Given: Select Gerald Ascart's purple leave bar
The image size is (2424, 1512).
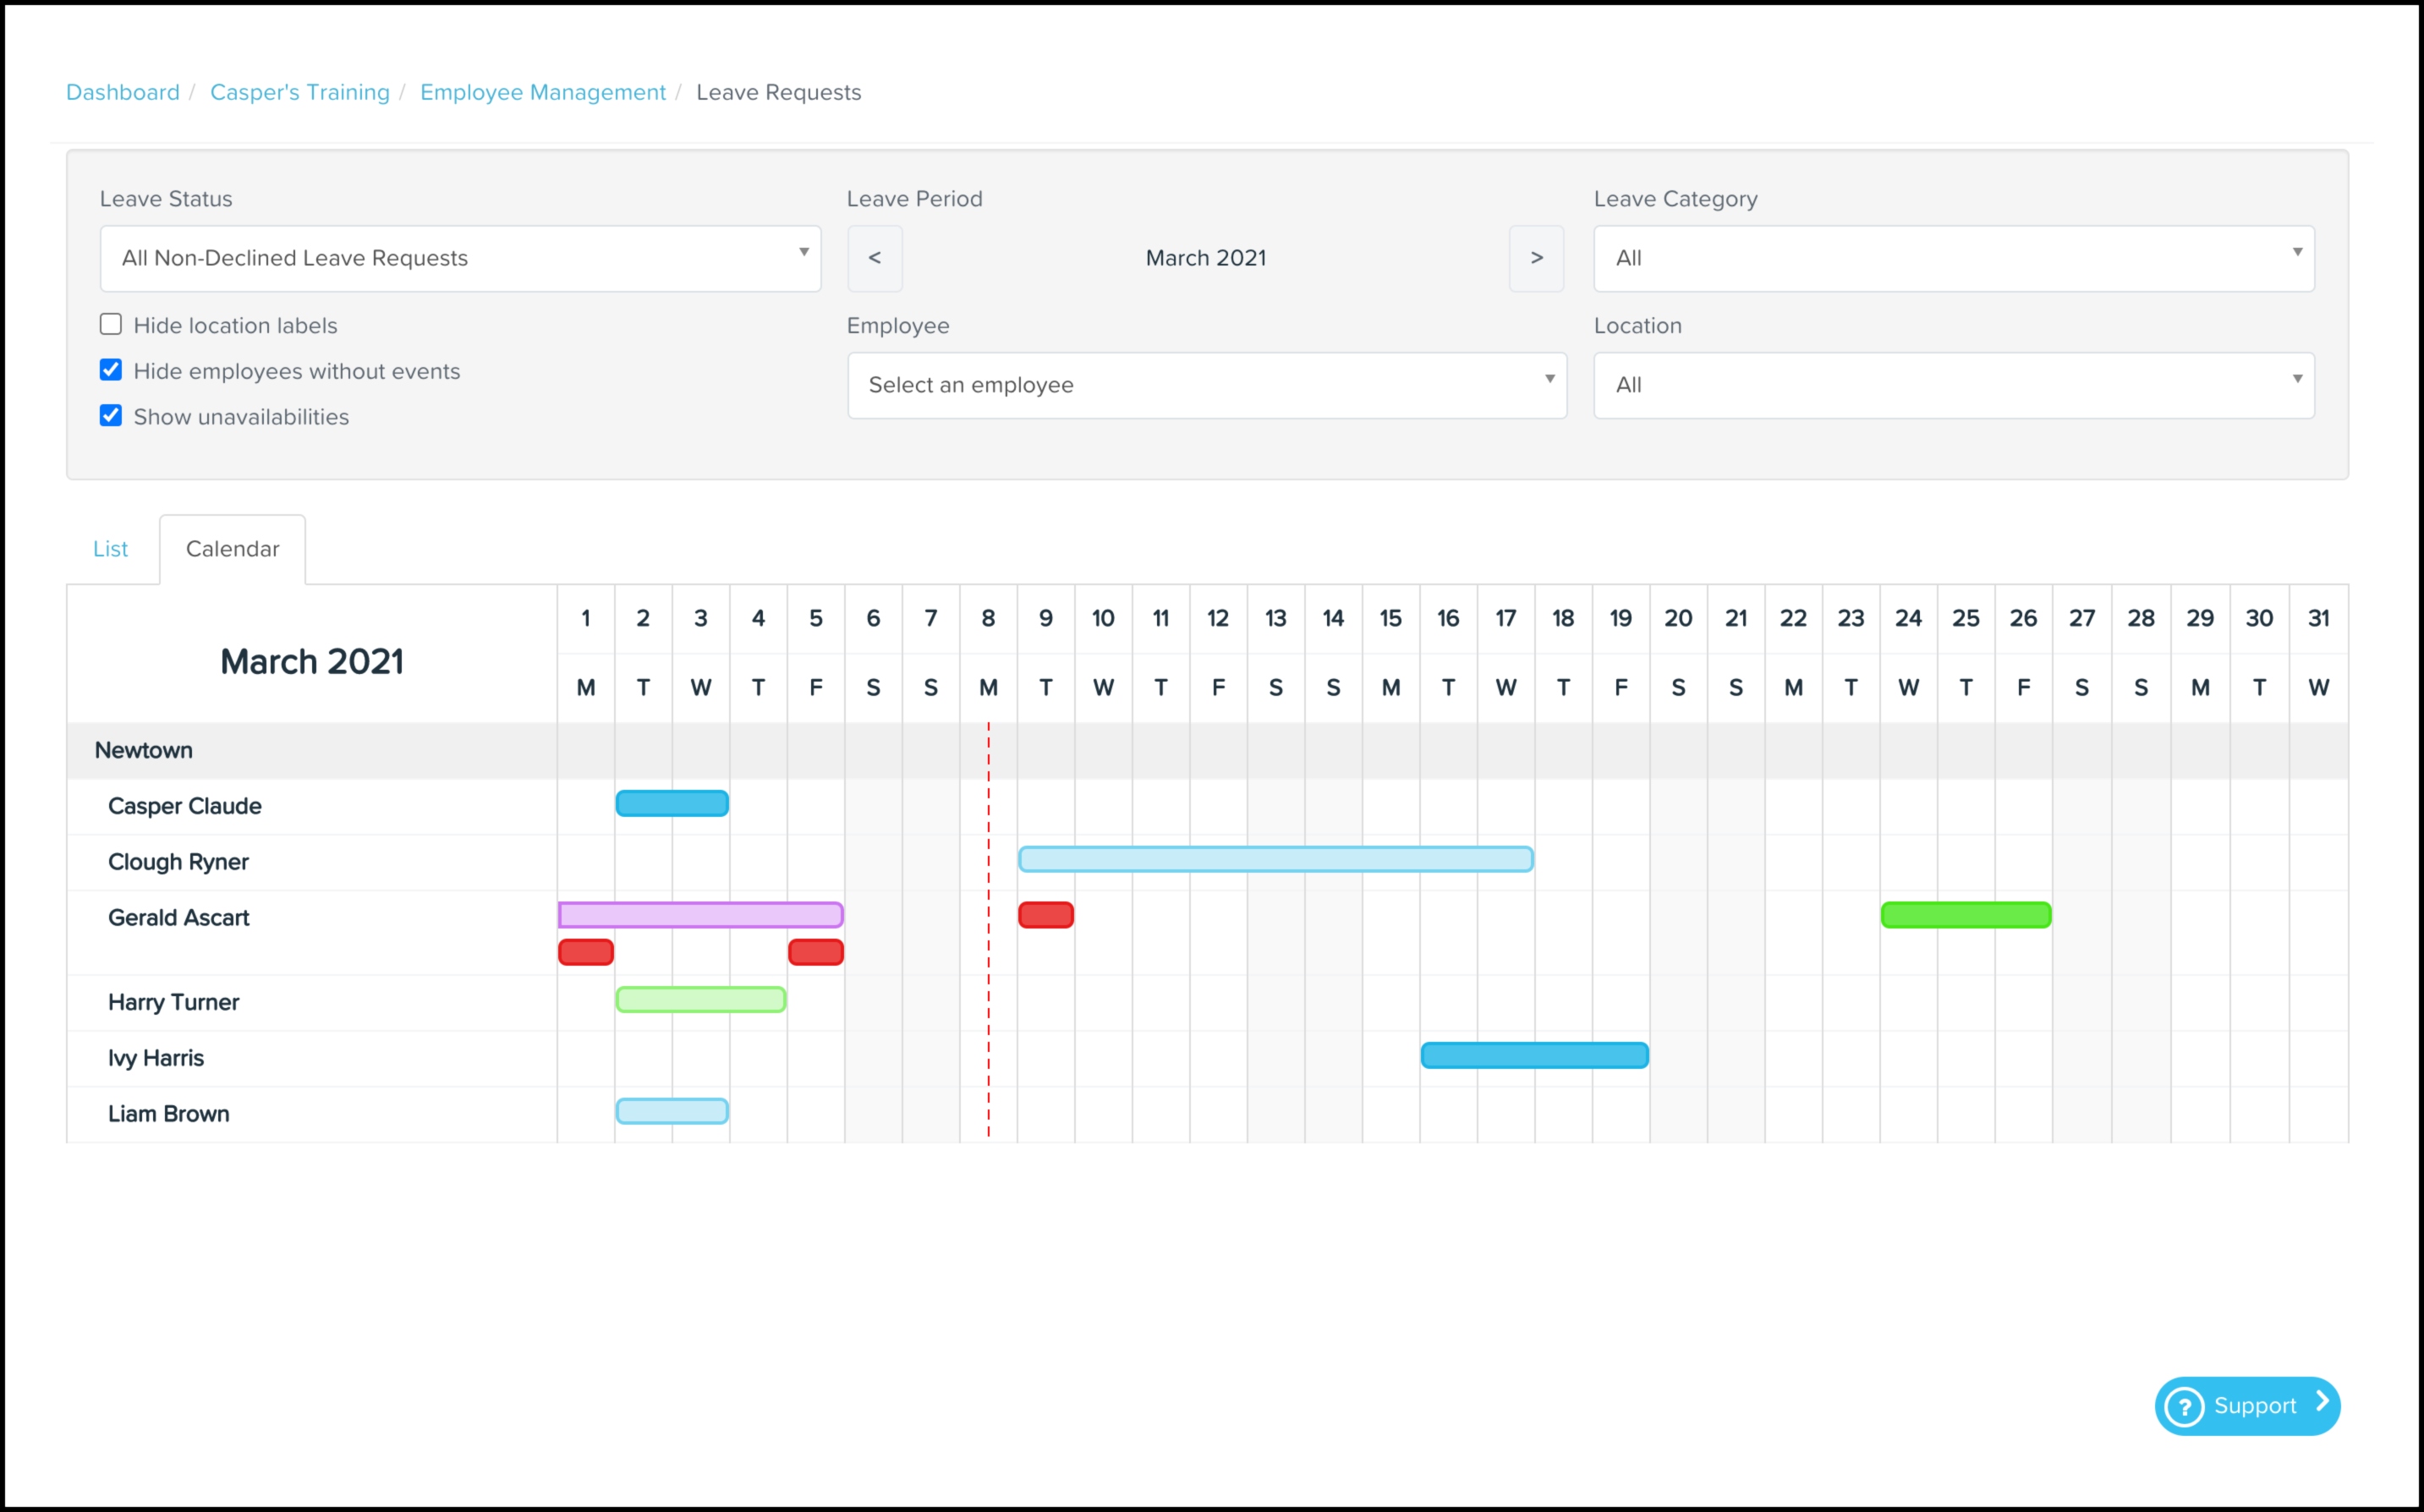Looking at the screenshot, I should [700, 914].
